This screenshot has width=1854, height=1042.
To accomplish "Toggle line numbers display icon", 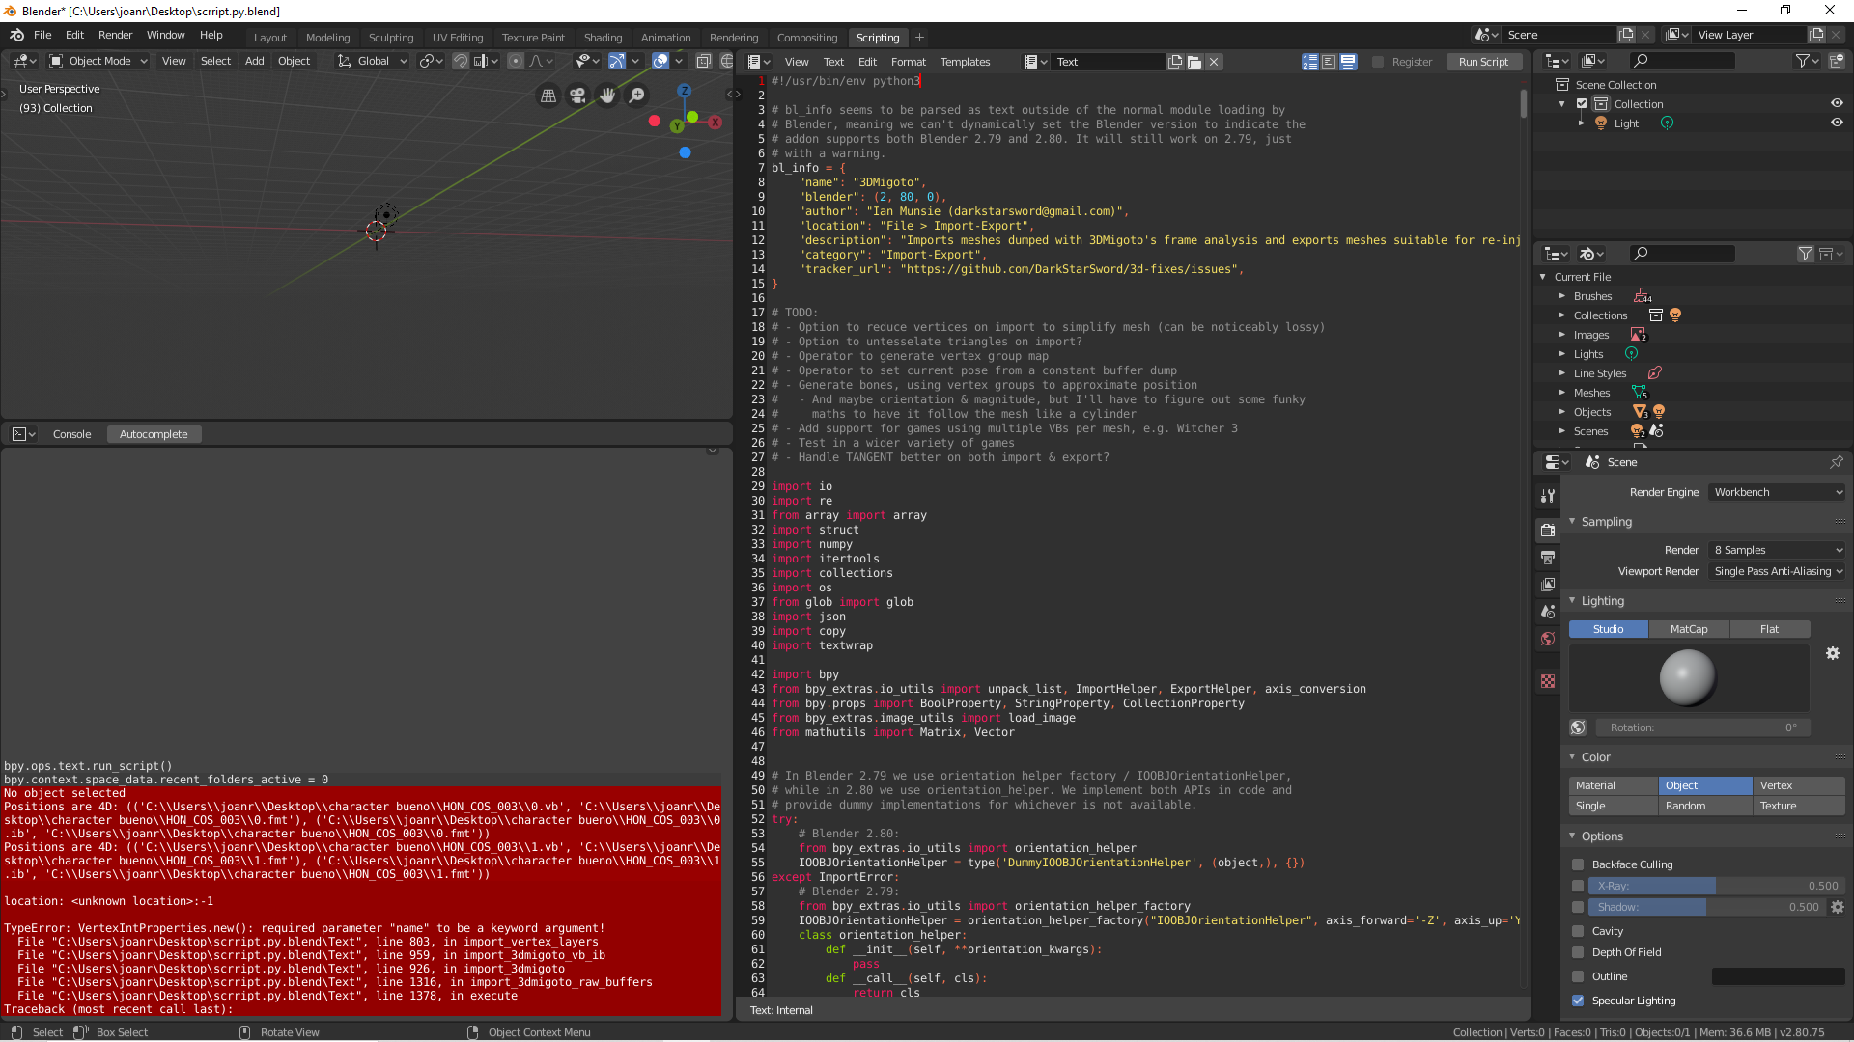I will 1310,62.
